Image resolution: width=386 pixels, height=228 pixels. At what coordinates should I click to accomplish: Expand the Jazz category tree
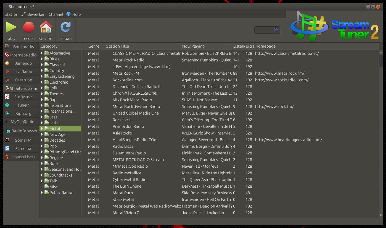pos(42,117)
